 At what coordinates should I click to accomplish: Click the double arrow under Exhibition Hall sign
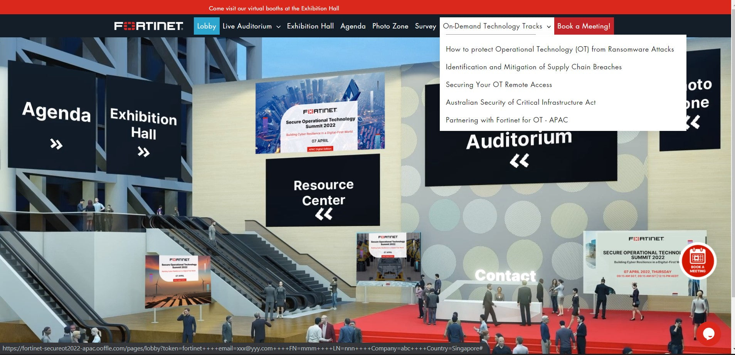pyautogui.click(x=143, y=152)
